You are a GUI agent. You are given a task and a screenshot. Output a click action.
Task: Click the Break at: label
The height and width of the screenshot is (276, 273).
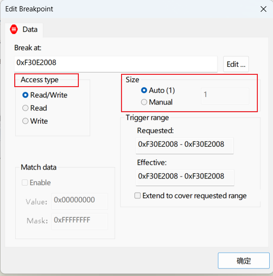pyautogui.click(x=28, y=48)
